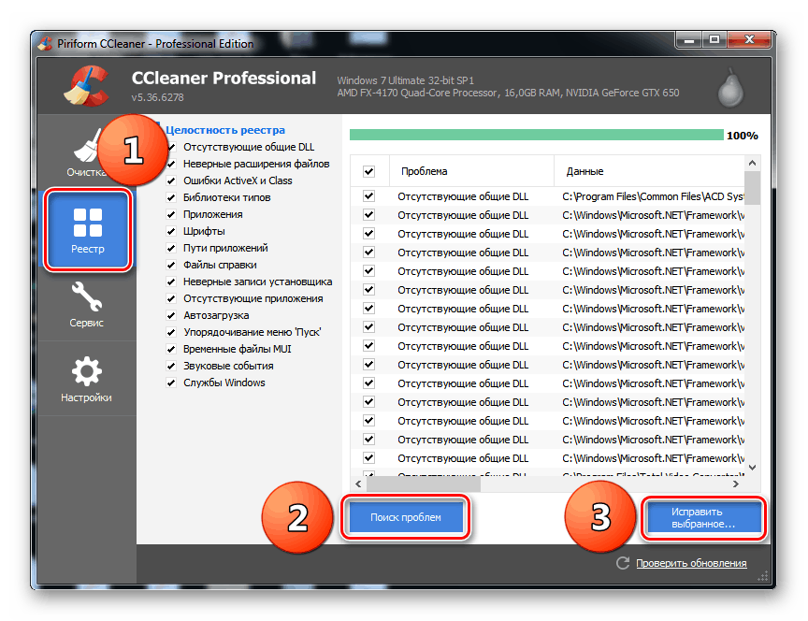Toggle the Файлы справки checkbox

coord(171,265)
